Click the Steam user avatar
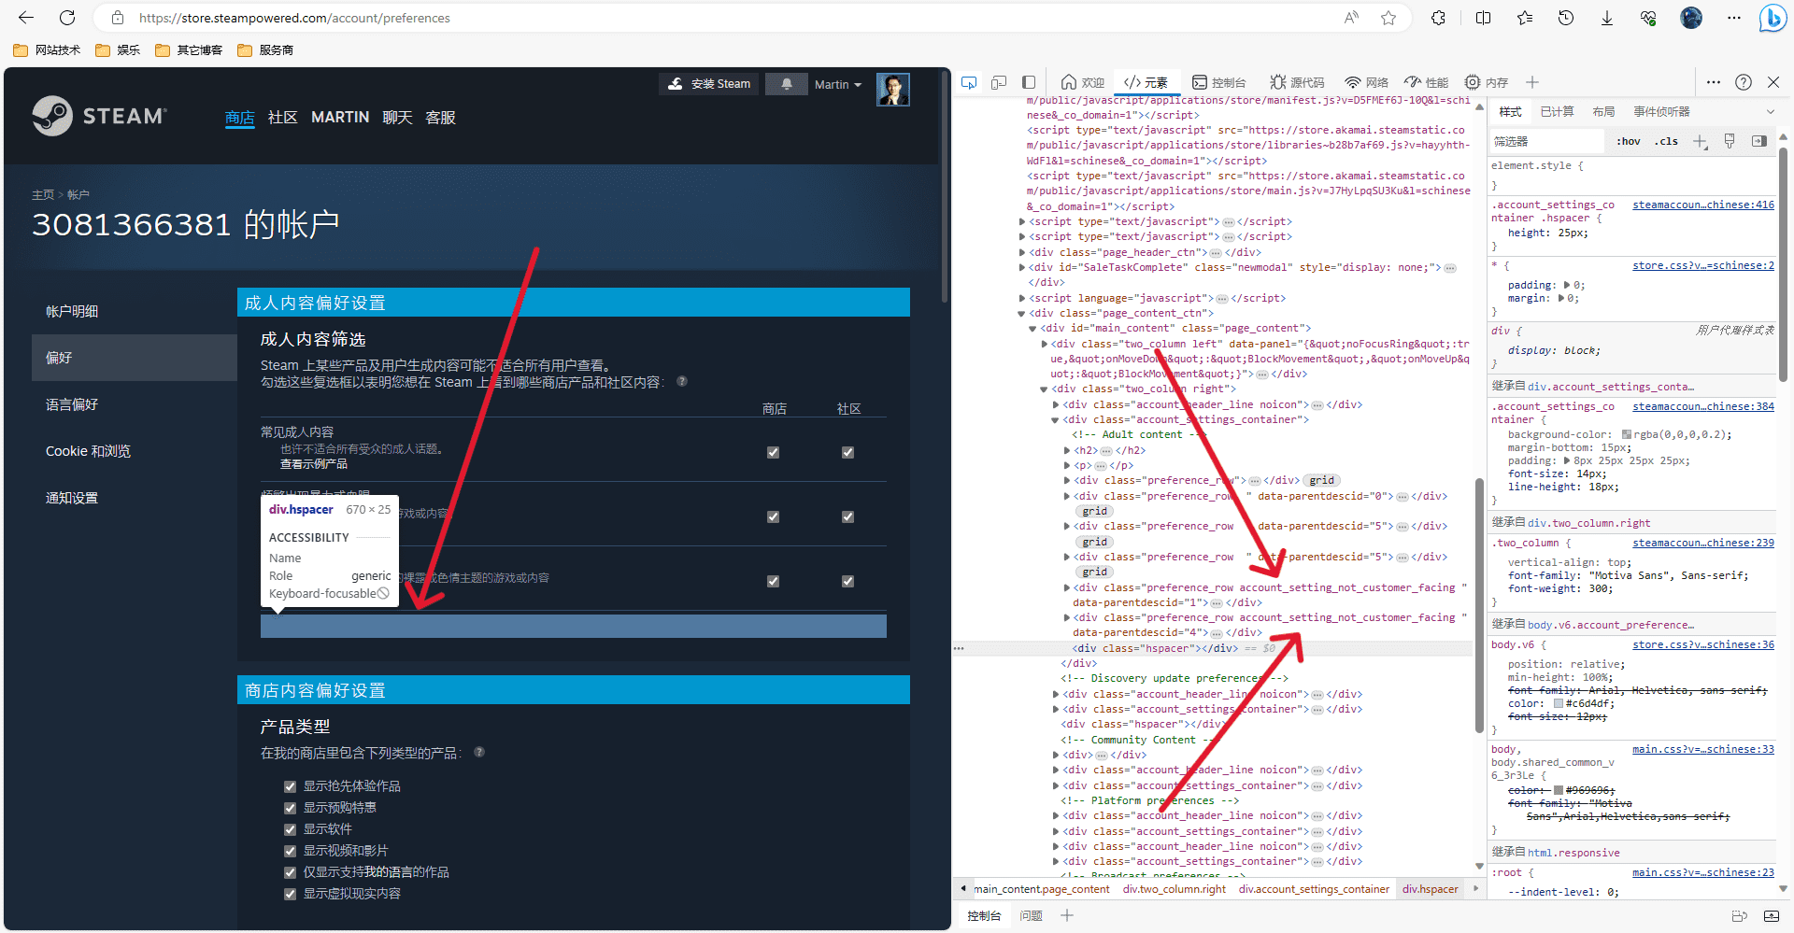Viewport: 1794px width, 933px height. [x=893, y=89]
